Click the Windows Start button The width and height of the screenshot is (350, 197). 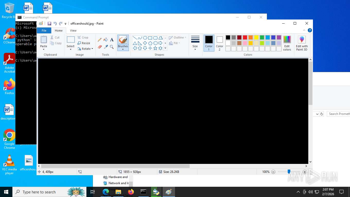pos(6,192)
